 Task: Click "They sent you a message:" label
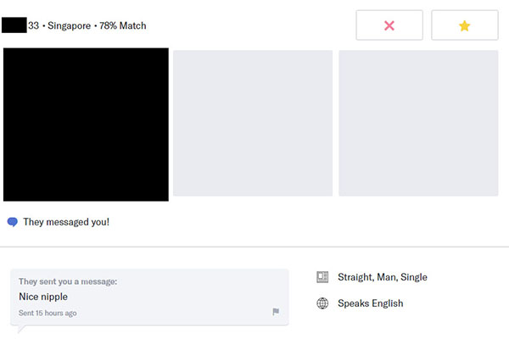click(68, 281)
